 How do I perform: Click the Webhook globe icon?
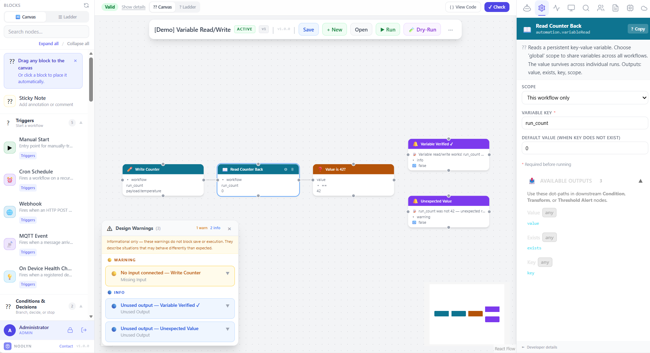10,212
